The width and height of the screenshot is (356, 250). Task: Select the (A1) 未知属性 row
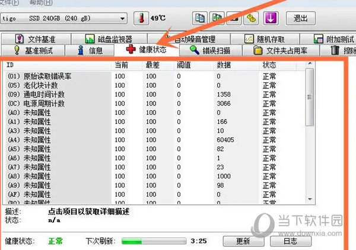coord(154,121)
